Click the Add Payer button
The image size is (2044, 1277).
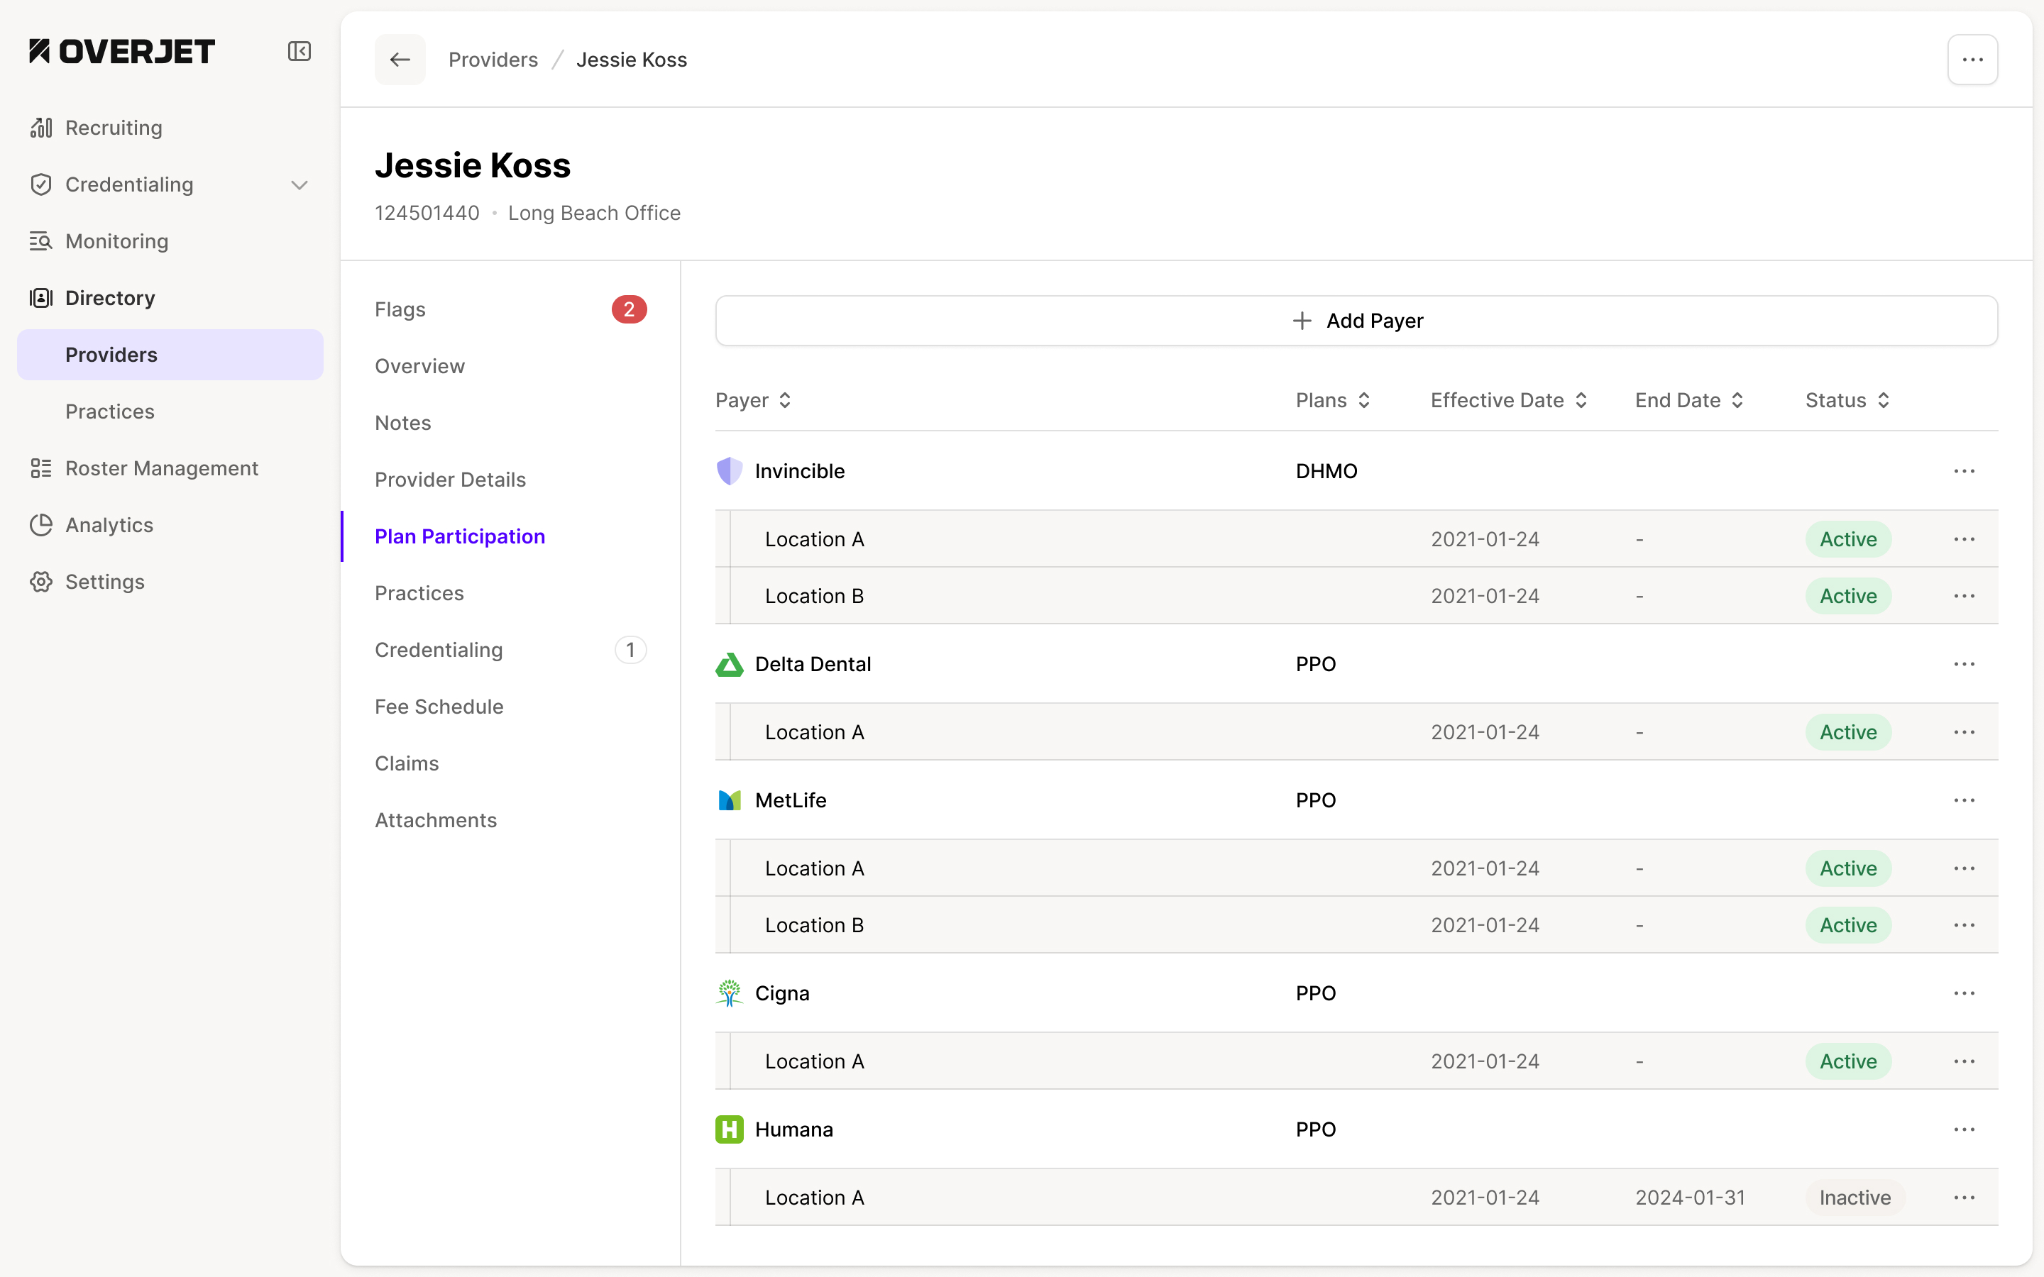pos(1356,321)
